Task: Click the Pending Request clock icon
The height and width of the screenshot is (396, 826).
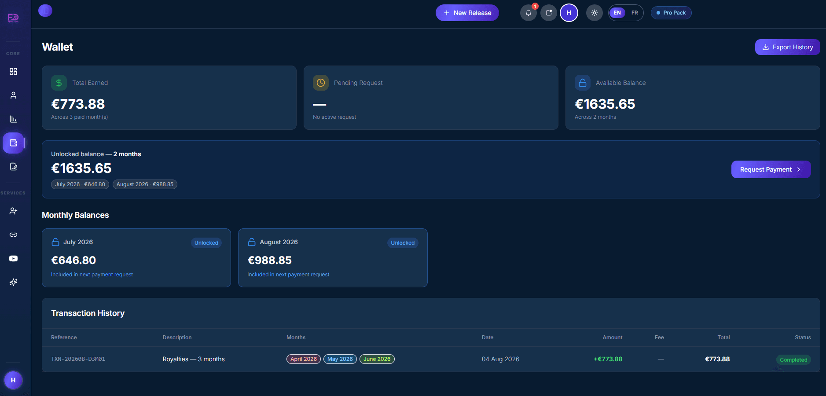Action: click(x=321, y=83)
